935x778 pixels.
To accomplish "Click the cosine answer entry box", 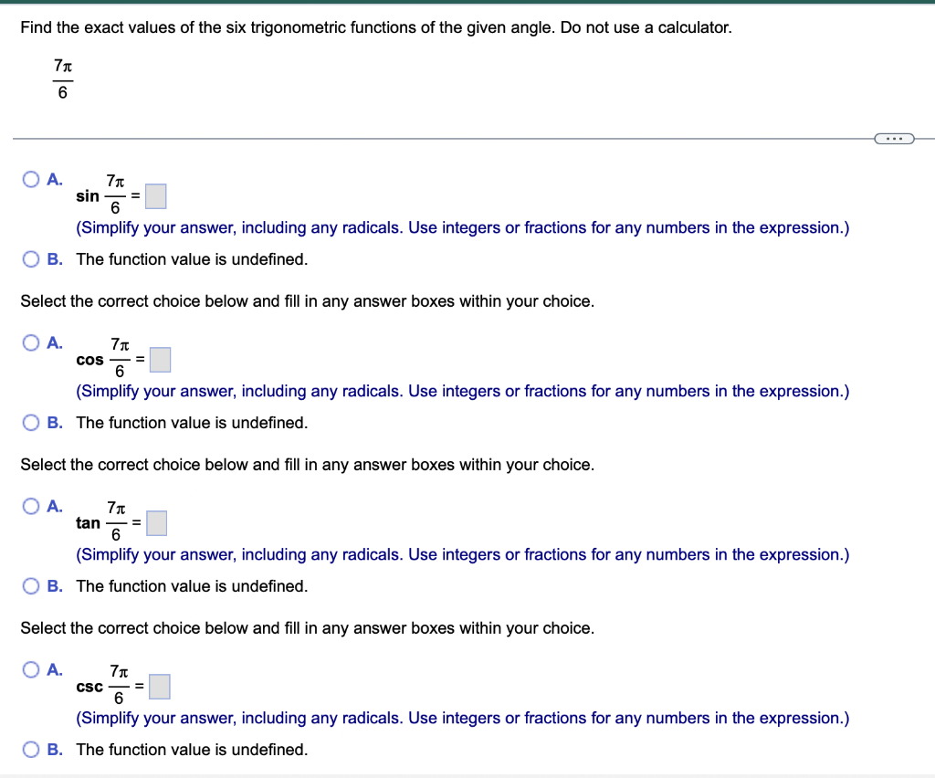I will tap(160, 359).
